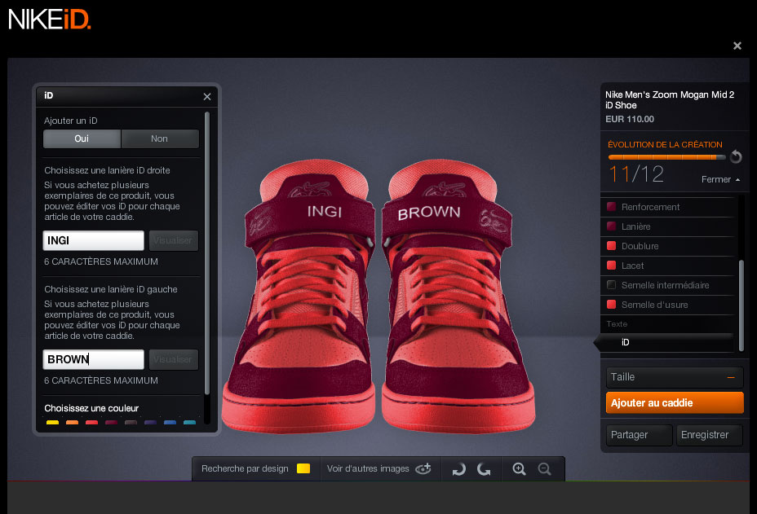757x514 pixels.
Task: Select the Lacet option in the list
Action: (x=632, y=266)
